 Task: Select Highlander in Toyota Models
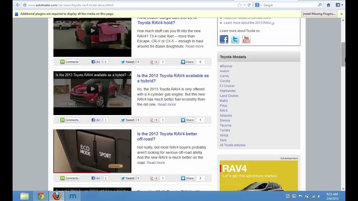click(x=228, y=91)
